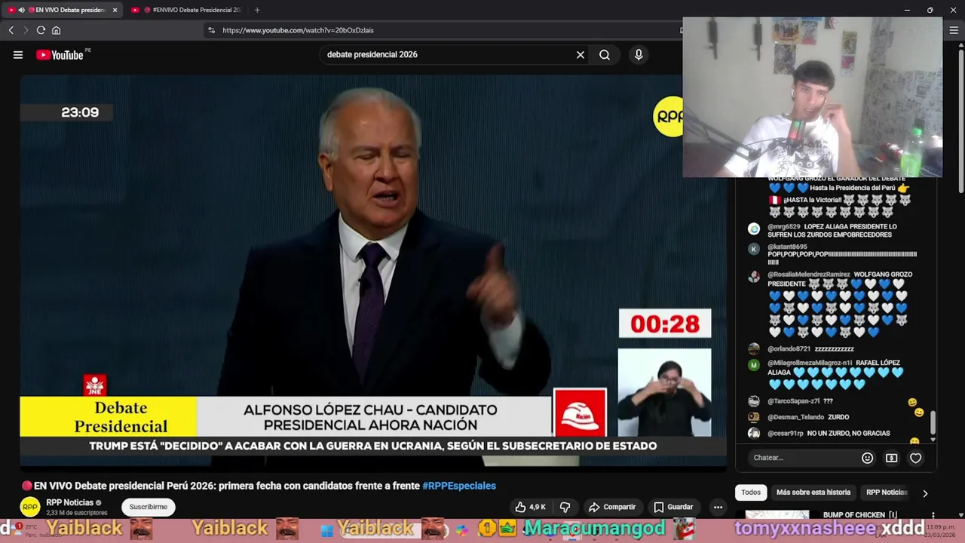The width and height of the screenshot is (965, 543).
Task: Select 'Más sobre esta historia' chip
Action: pyautogui.click(x=813, y=492)
